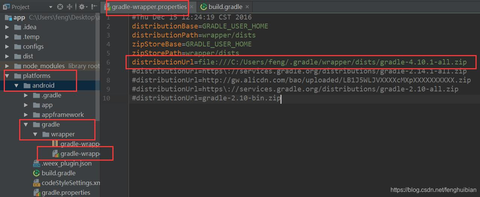Select the configs folder row
Screen dimensions: 480x197
tap(50, 46)
